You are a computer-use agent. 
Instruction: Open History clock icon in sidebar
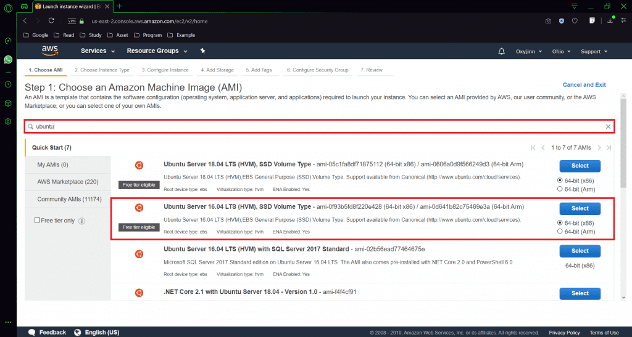[x=8, y=84]
